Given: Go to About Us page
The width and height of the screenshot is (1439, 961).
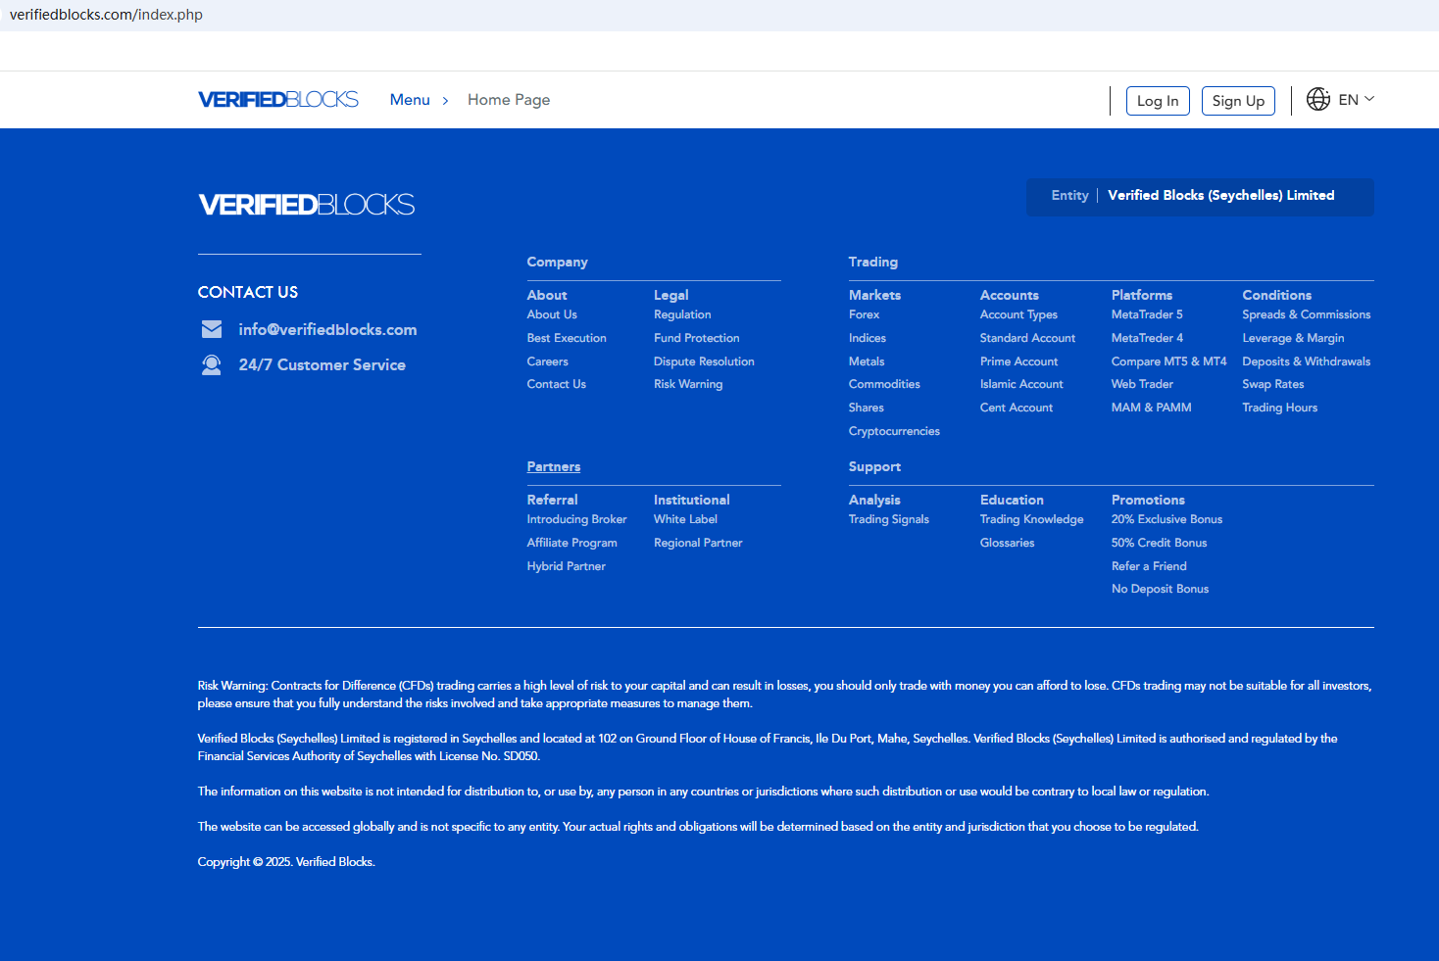Looking at the screenshot, I should click(x=552, y=314).
